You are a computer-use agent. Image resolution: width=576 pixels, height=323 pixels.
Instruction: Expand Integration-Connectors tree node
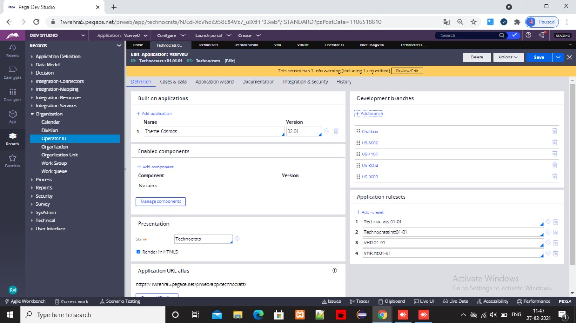click(x=32, y=81)
